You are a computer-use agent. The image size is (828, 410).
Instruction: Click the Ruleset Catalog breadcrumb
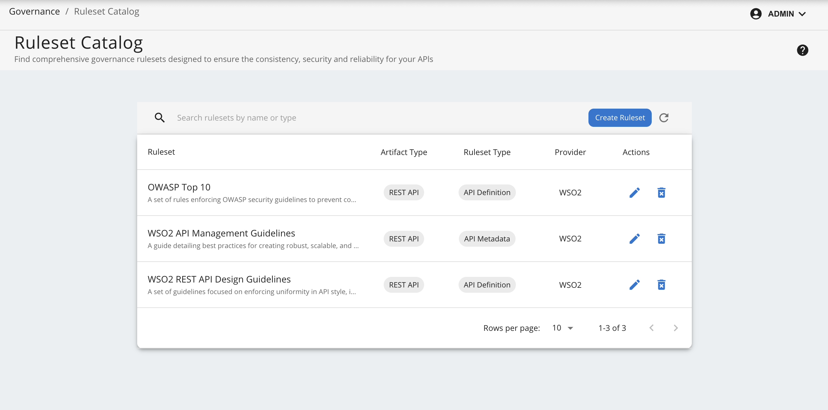[106, 12]
